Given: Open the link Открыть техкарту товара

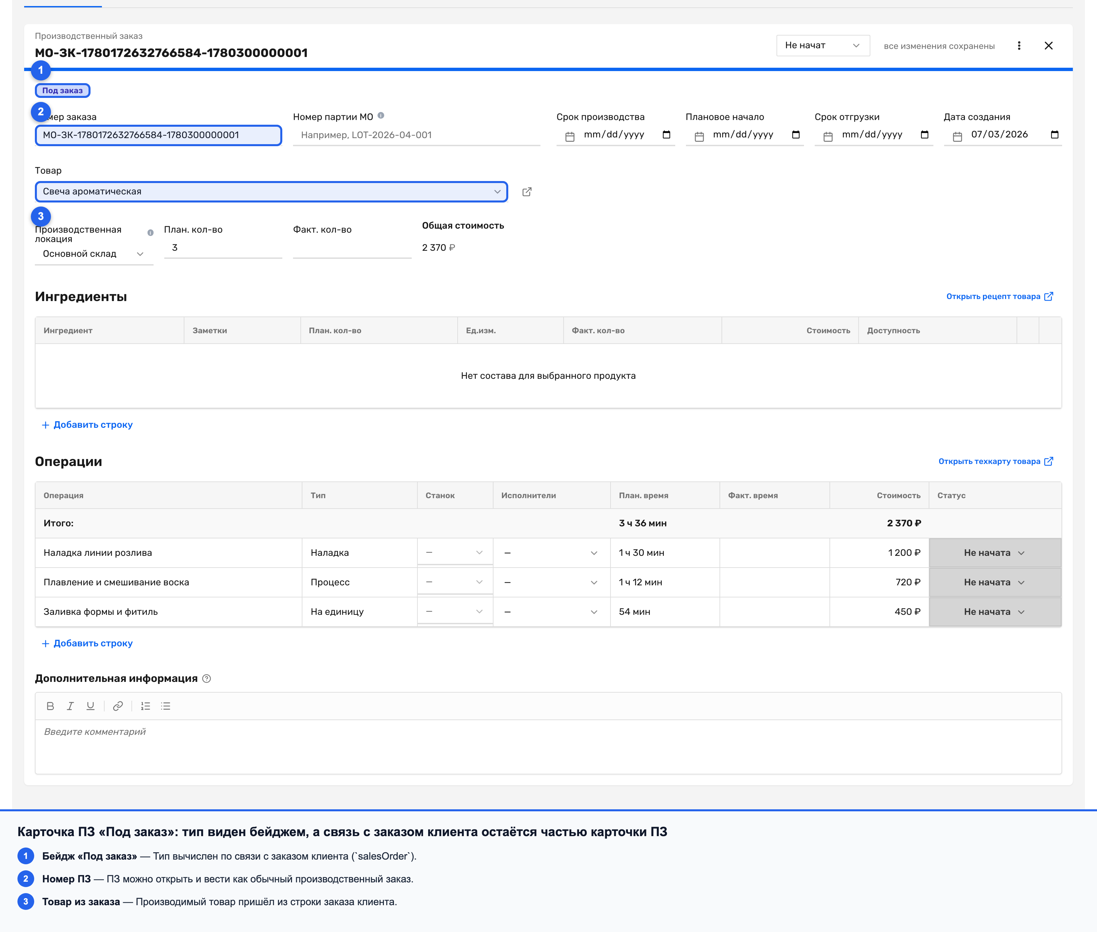Looking at the screenshot, I should point(995,461).
